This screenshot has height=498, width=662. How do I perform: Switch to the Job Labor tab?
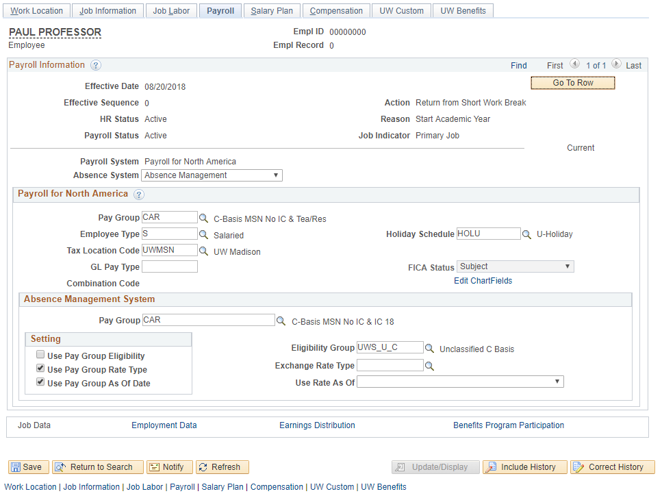coord(171,11)
